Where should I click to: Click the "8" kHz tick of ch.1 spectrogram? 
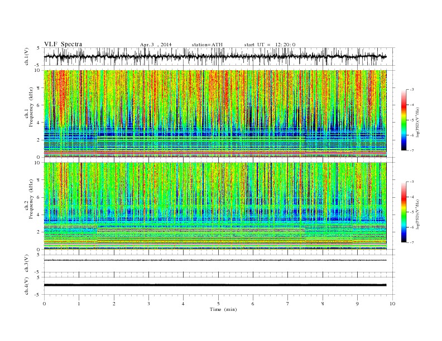tap(39, 88)
